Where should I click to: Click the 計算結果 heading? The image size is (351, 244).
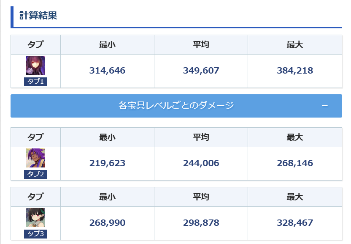(x=38, y=16)
